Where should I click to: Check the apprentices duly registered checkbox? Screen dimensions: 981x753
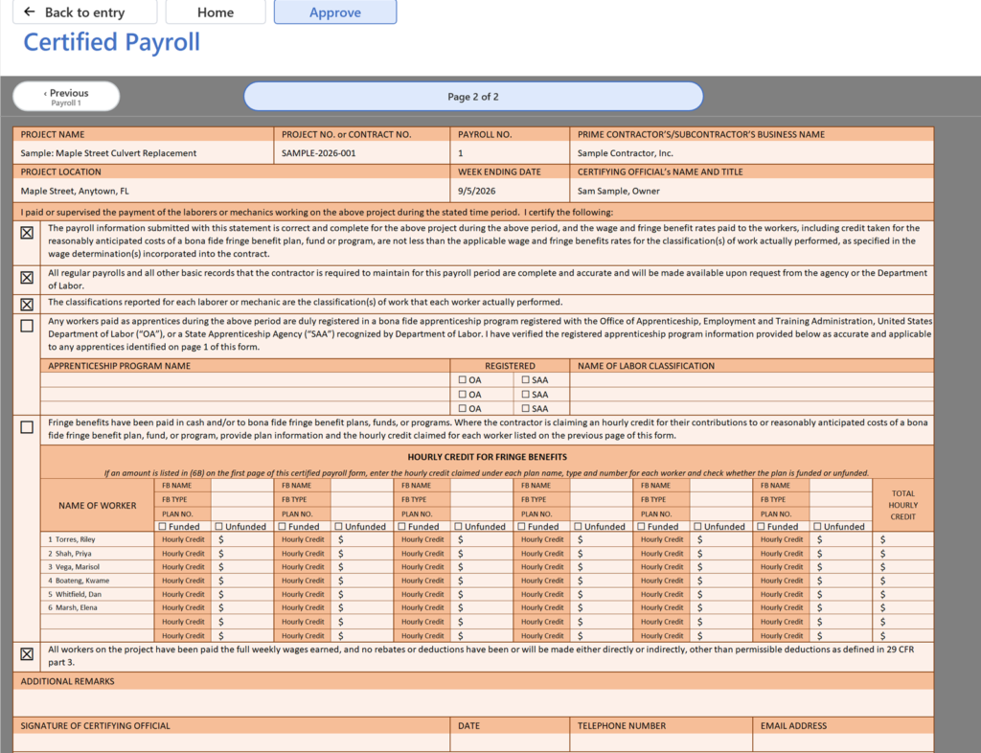[x=27, y=326]
